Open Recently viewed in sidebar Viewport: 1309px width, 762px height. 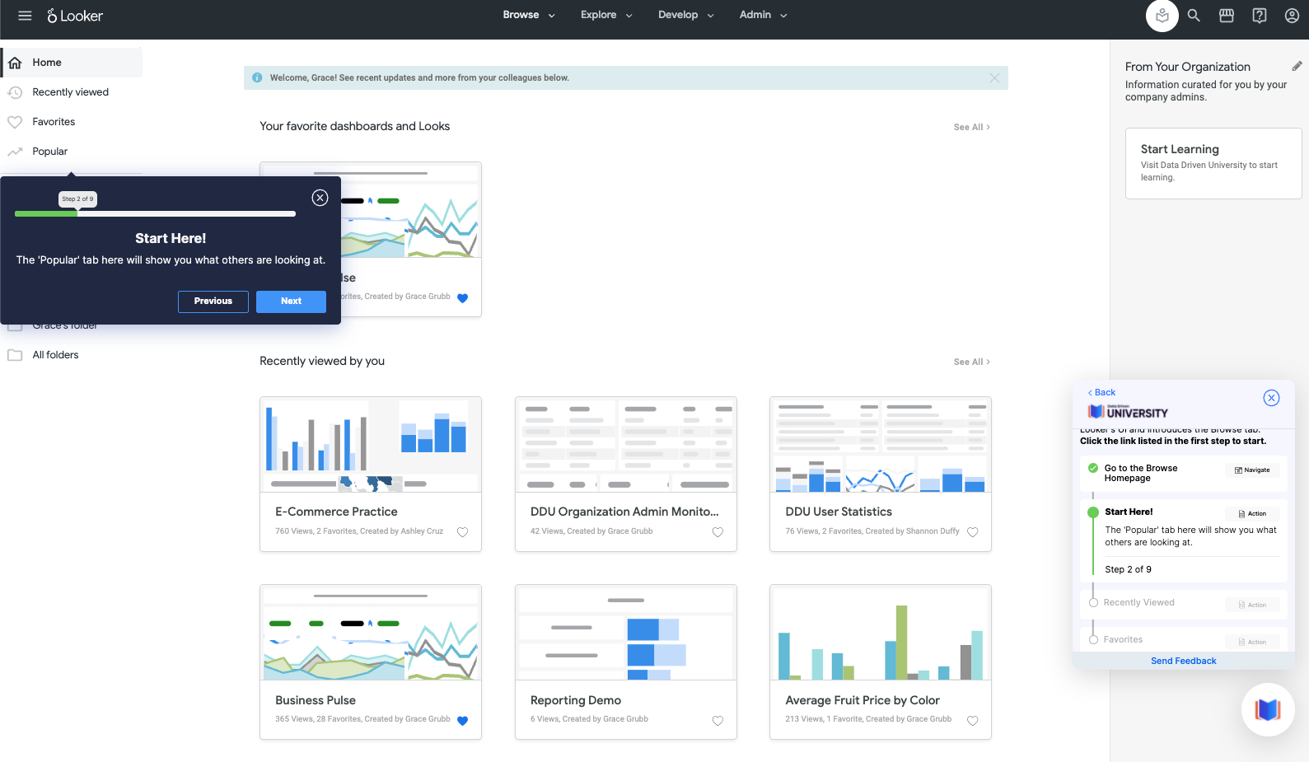click(72, 92)
